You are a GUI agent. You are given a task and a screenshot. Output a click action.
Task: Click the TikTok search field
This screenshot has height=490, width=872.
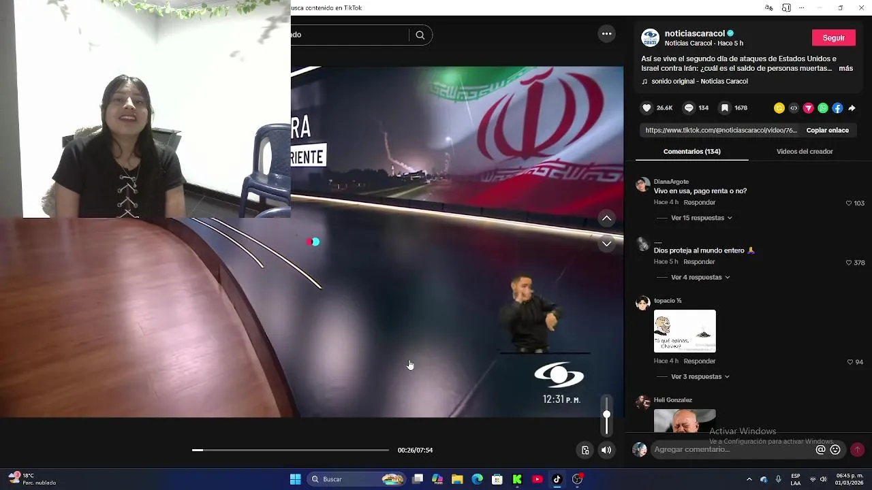(349, 35)
